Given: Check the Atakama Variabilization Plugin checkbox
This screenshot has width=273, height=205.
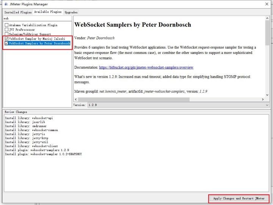Looking at the screenshot, I should 6,25.
